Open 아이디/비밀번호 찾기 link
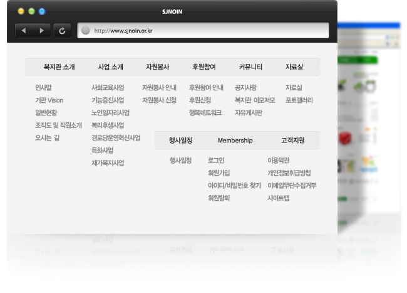 pos(234,186)
